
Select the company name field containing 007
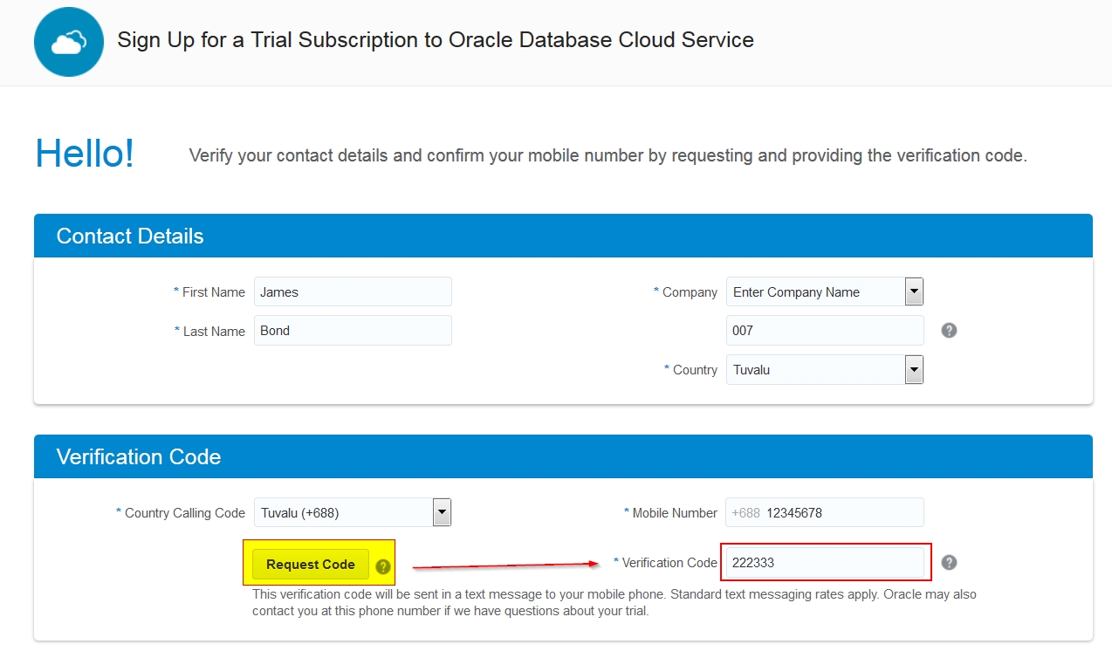coord(825,331)
